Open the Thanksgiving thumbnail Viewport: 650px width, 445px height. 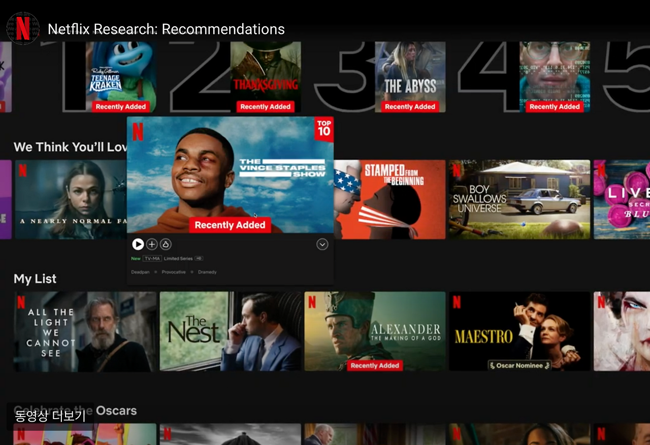tap(266, 77)
